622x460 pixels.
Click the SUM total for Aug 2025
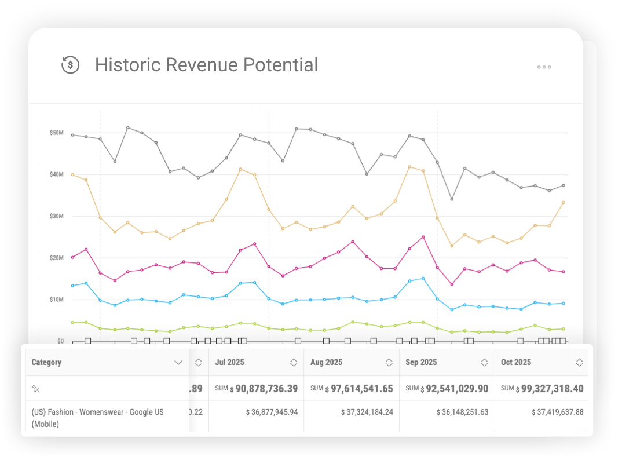click(352, 388)
